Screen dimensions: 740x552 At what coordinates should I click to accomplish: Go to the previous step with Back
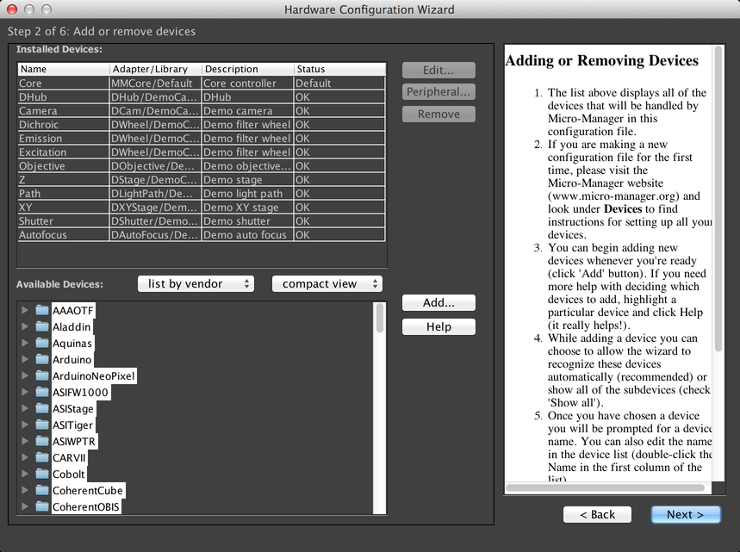597,515
